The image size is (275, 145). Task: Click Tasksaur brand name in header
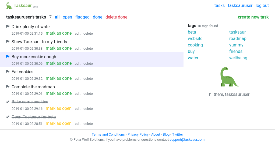click(x=23, y=6)
